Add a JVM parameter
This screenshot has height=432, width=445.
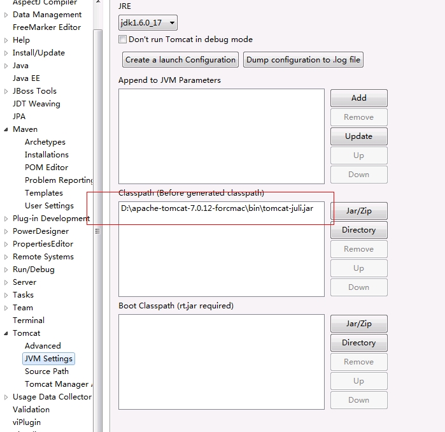pyautogui.click(x=358, y=98)
